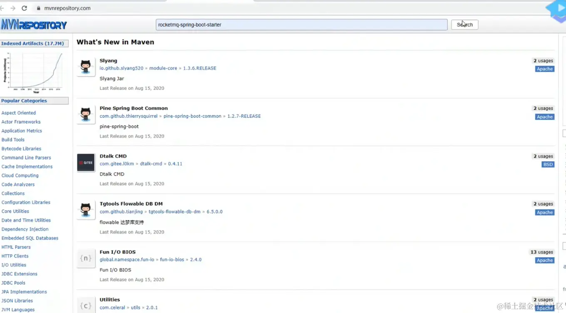Open Core Utilities category
Viewport: 566px width, 313px height.
[15, 211]
